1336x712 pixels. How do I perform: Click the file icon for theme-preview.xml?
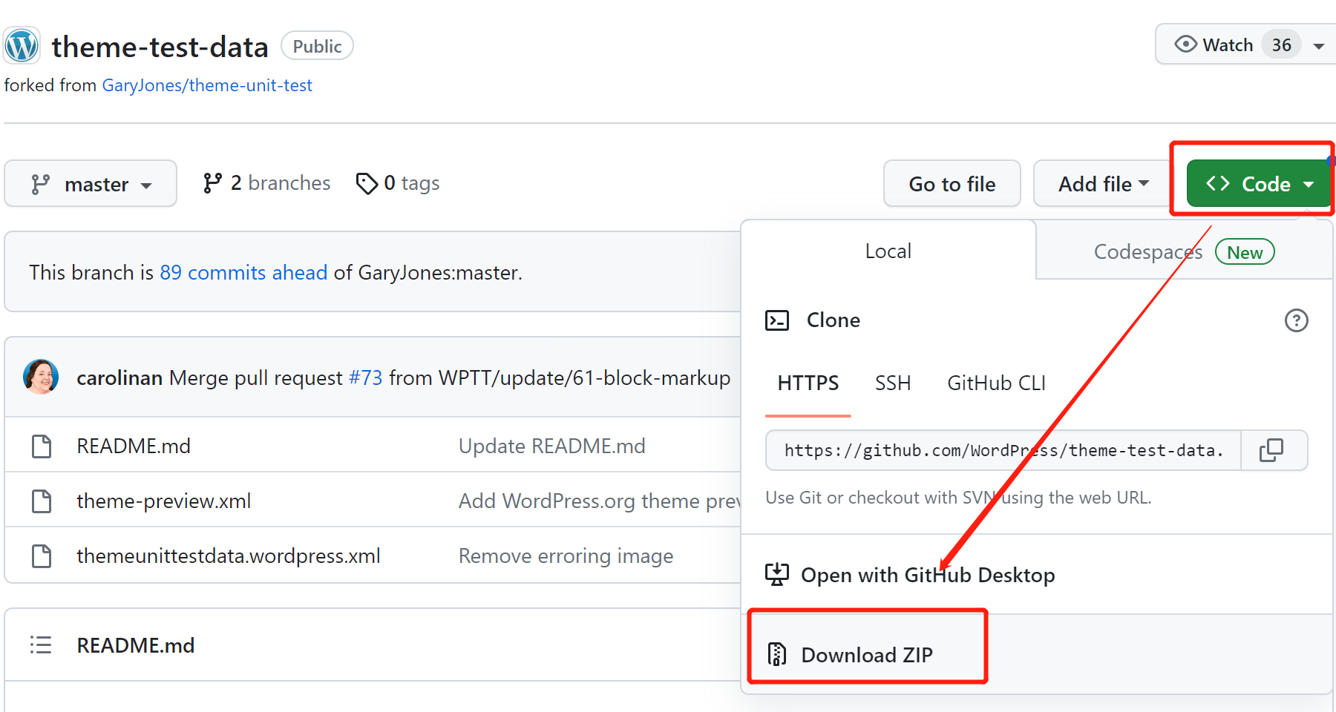coord(42,501)
